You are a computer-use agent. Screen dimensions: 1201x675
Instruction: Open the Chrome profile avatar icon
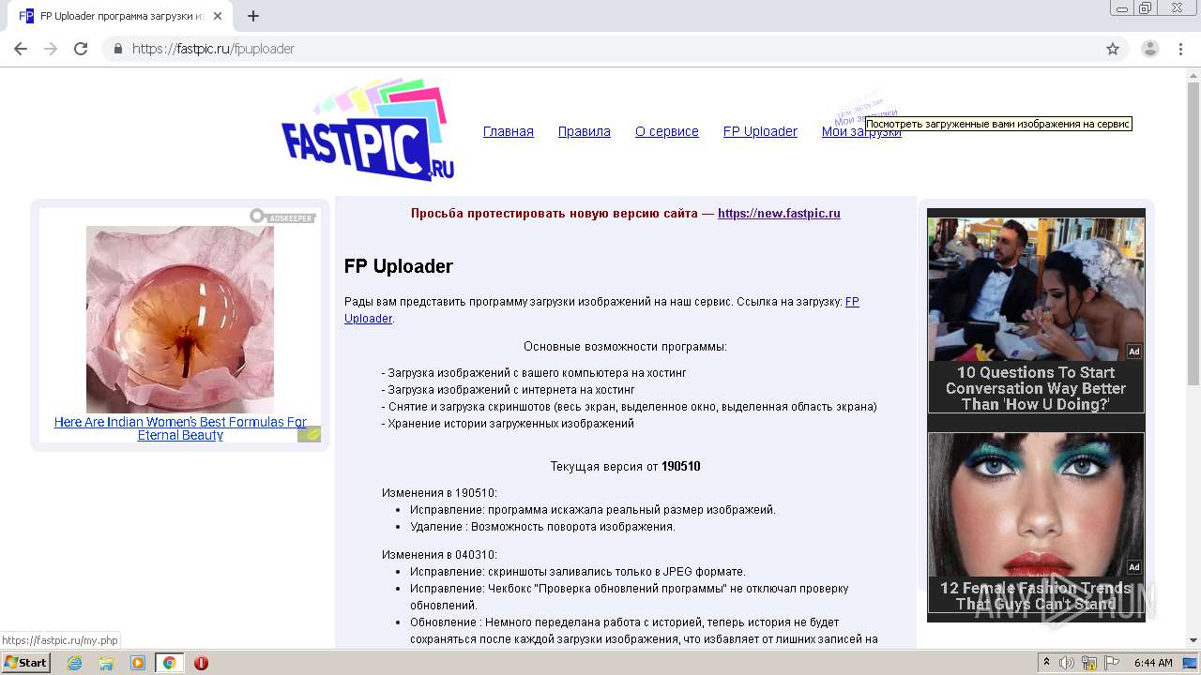[1150, 49]
